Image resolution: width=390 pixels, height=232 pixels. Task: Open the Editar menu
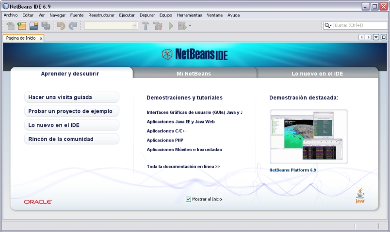28,15
